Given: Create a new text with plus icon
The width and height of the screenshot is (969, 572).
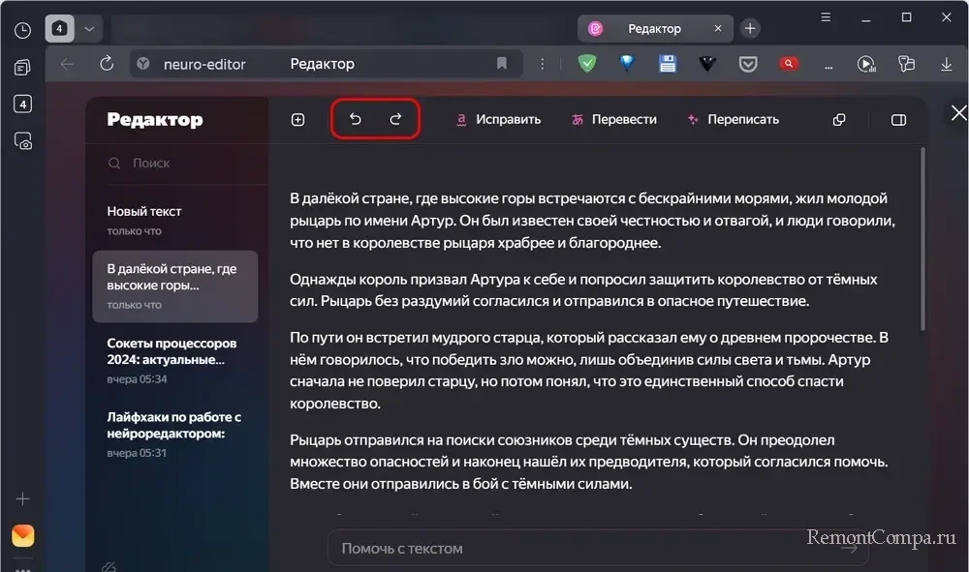Looking at the screenshot, I should [x=297, y=120].
